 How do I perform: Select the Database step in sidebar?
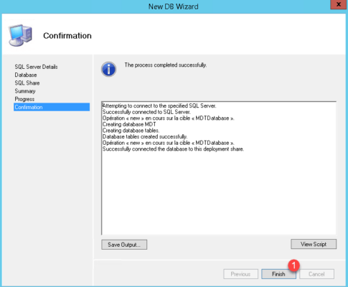pyautogui.click(x=26, y=75)
